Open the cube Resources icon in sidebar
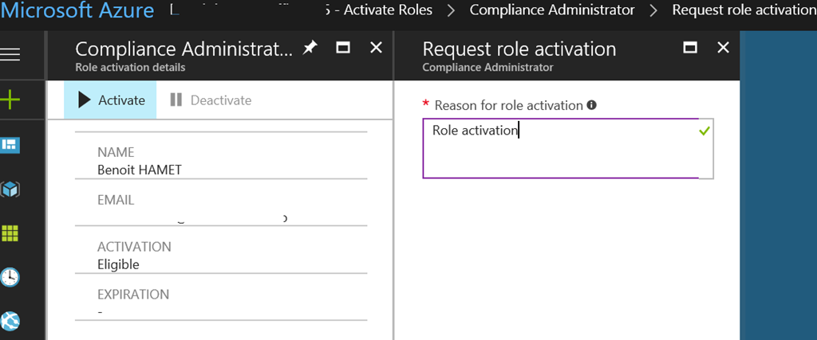 10,190
